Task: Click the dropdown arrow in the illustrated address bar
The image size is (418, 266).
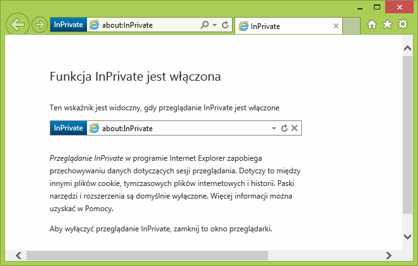Action: point(274,129)
